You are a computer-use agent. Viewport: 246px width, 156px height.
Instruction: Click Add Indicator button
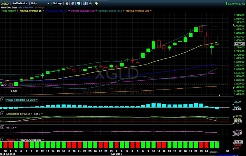click(x=20, y=3)
